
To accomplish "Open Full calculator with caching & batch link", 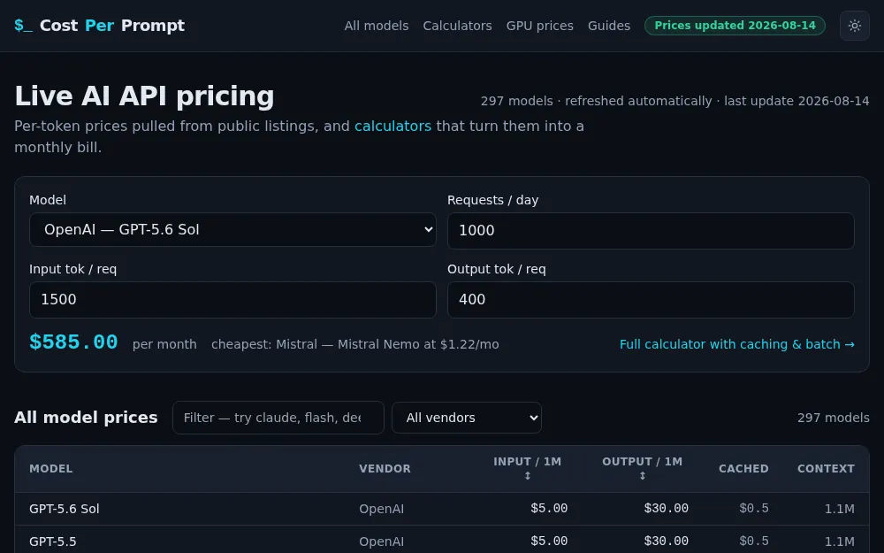I will [737, 344].
